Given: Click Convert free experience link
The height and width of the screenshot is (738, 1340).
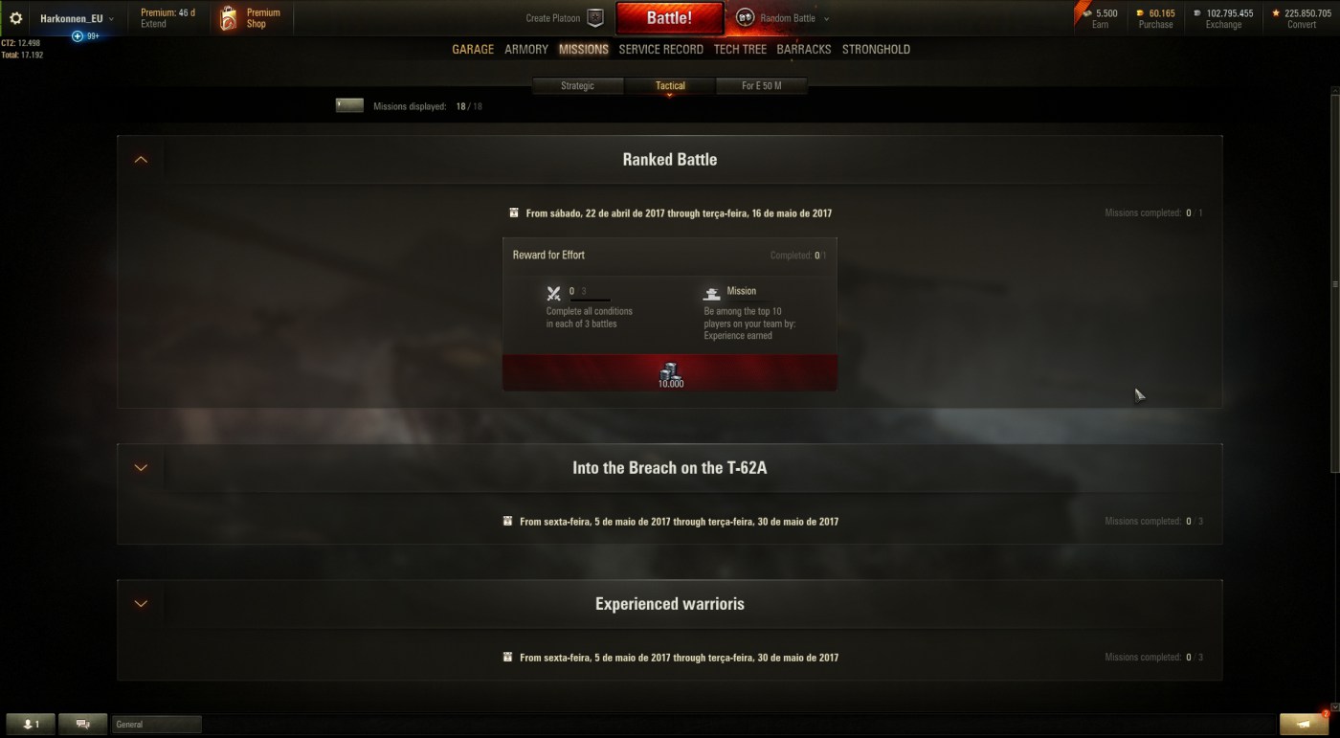Looking at the screenshot, I should [1301, 24].
